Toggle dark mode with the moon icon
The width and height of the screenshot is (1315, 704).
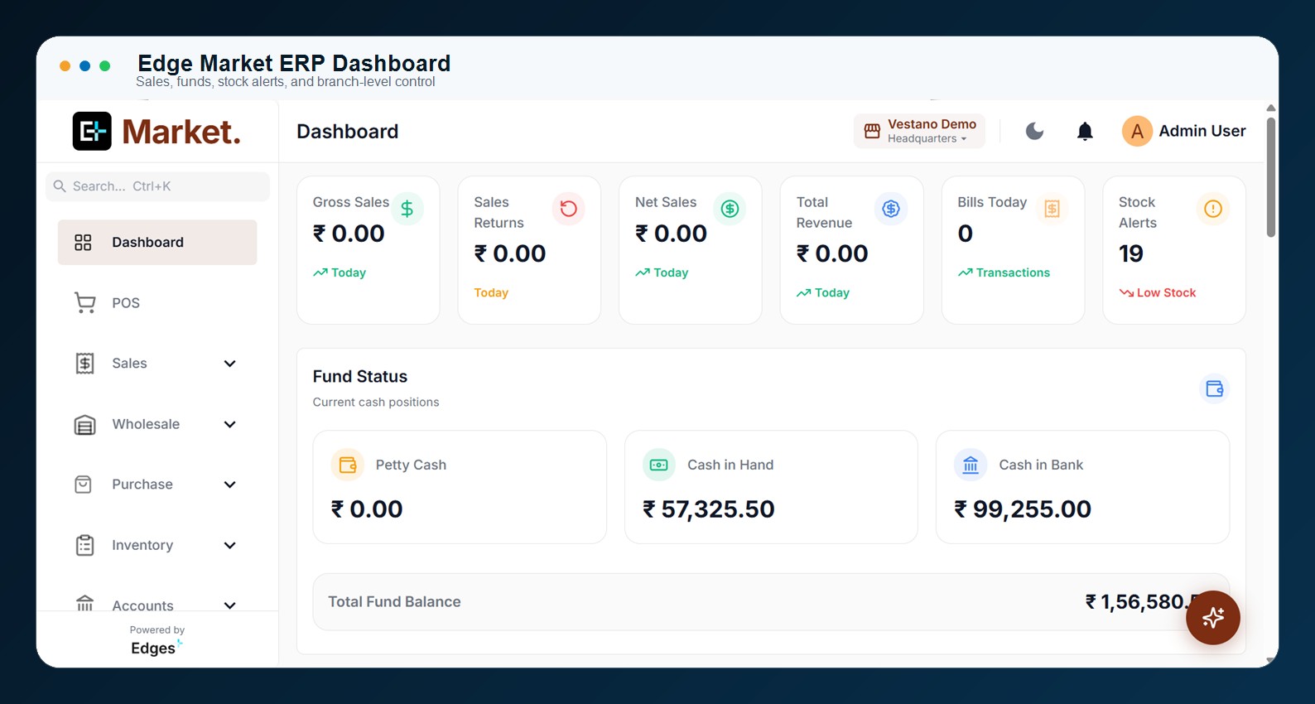pos(1034,131)
